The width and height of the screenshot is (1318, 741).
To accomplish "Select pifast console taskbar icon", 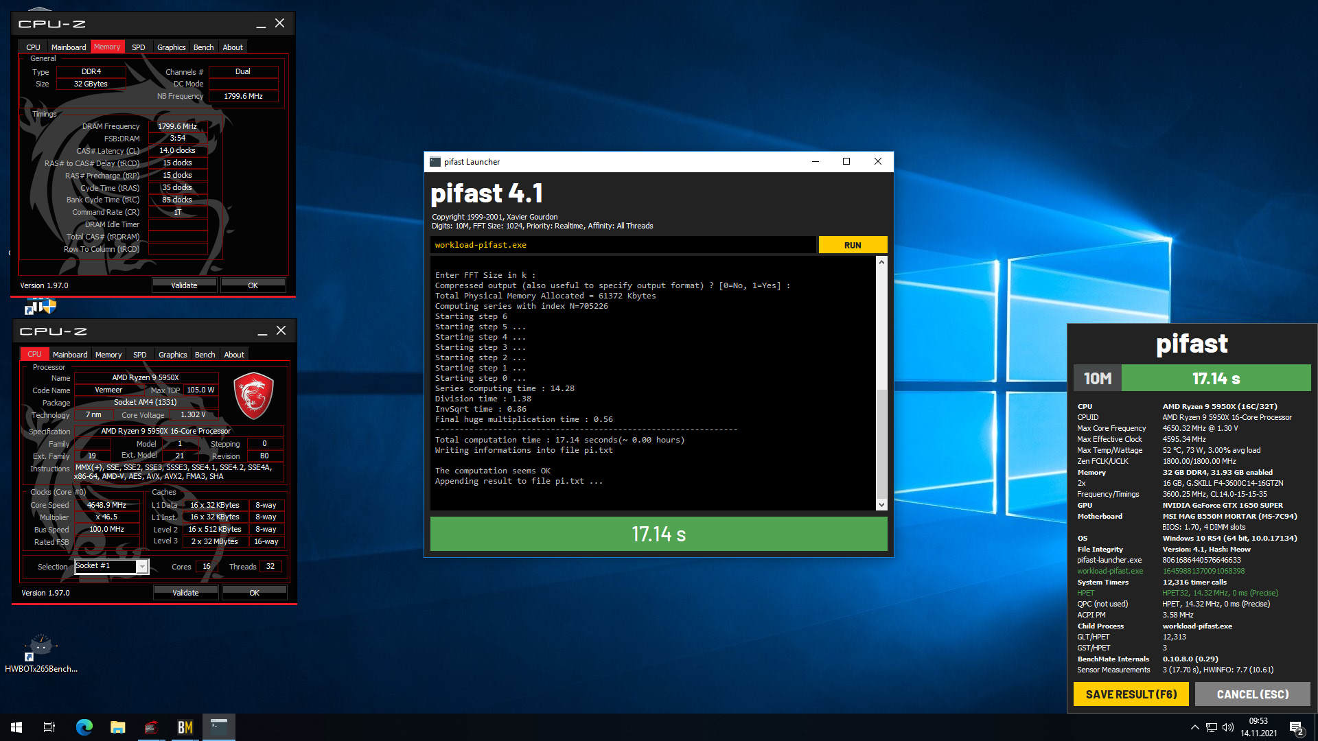I will point(219,727).
